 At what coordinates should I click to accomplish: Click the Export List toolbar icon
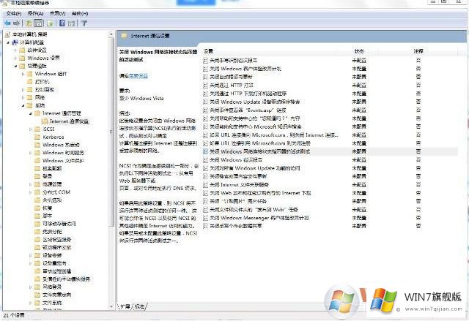point(50,23)
